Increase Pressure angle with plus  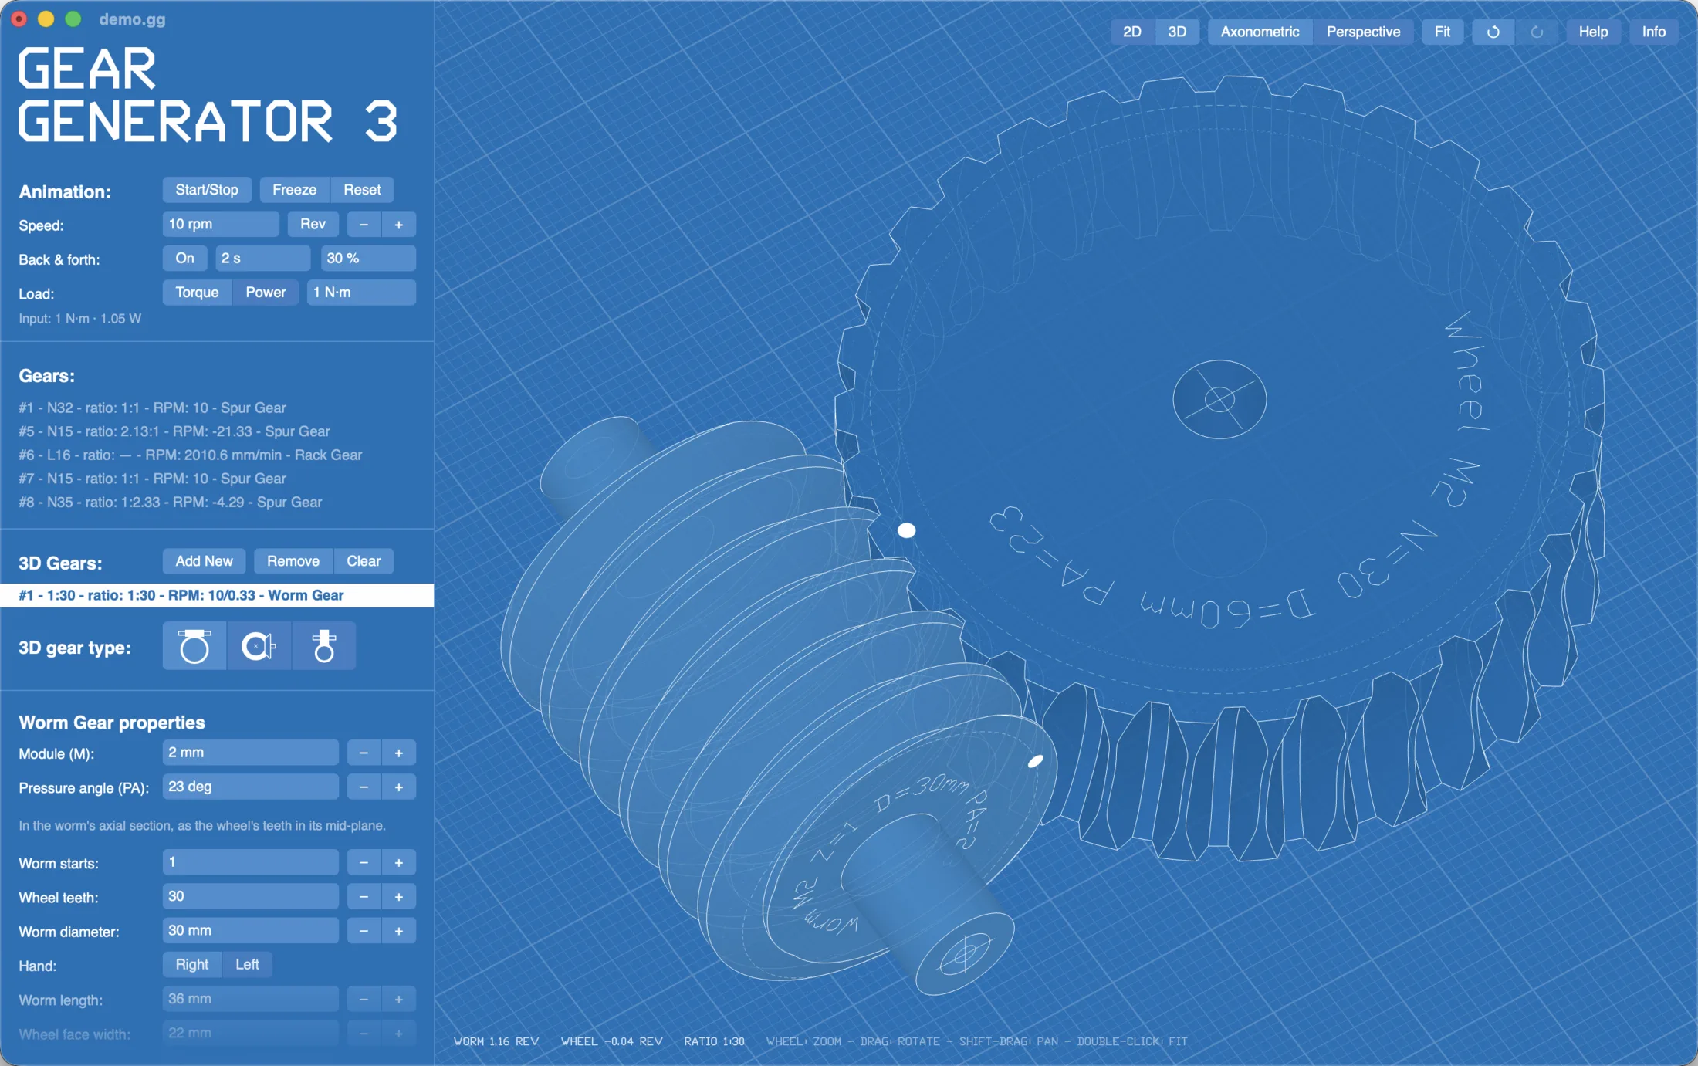click(x=399, y=787)
